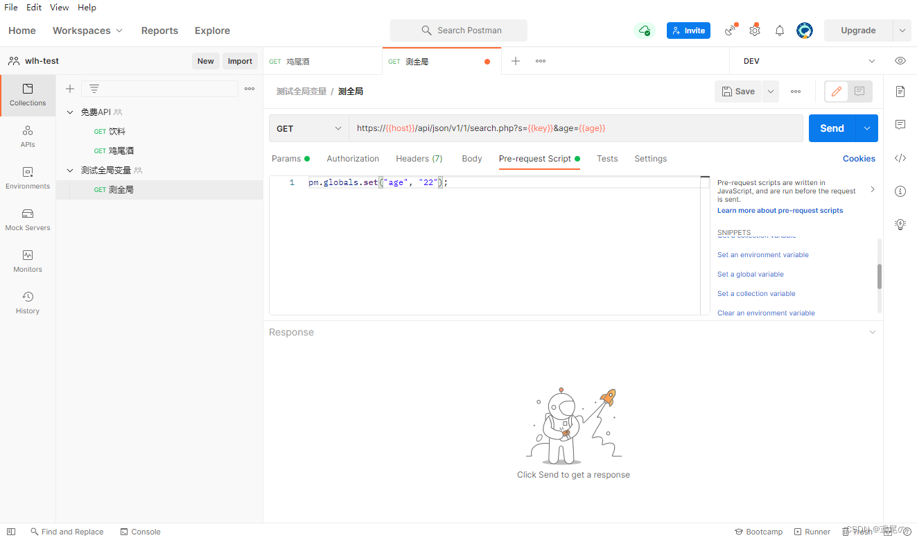The image size is (917, 540).
Task: Open the Help menu
Action: 87,8
